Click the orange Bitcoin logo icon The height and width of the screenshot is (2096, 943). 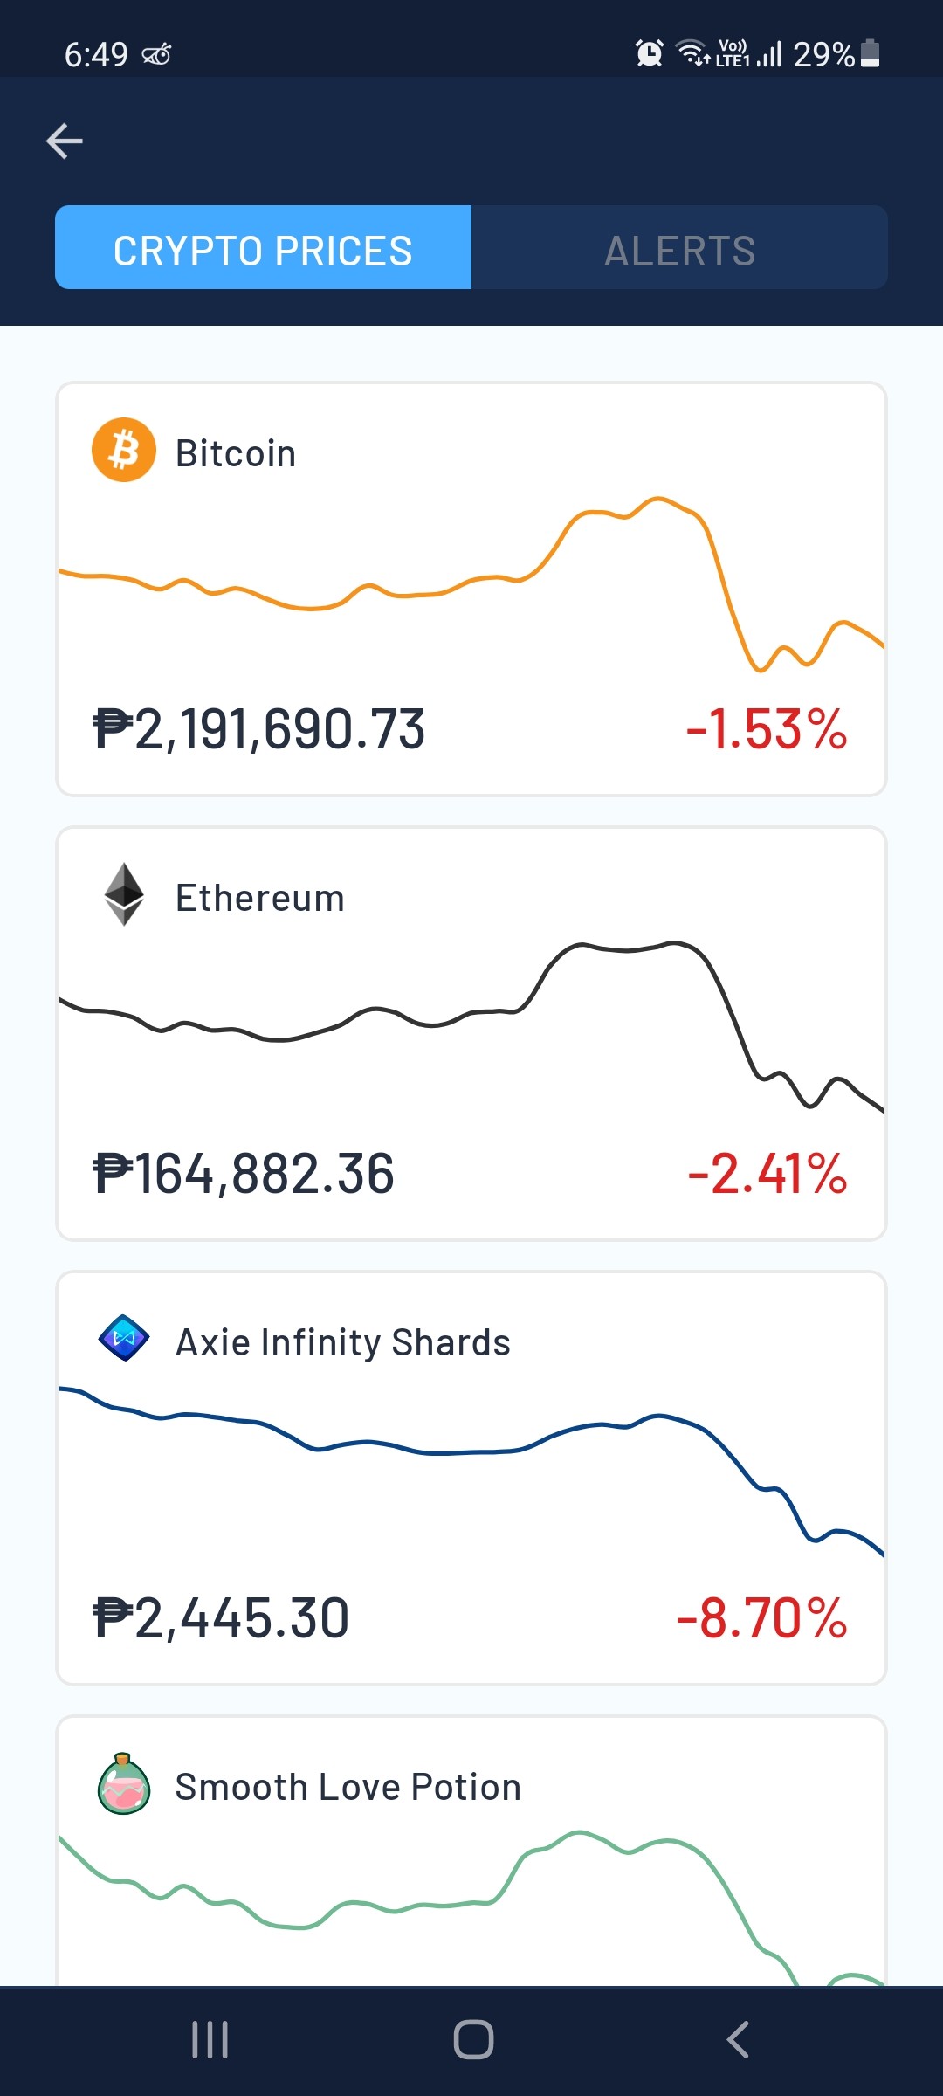pos(124,450)
